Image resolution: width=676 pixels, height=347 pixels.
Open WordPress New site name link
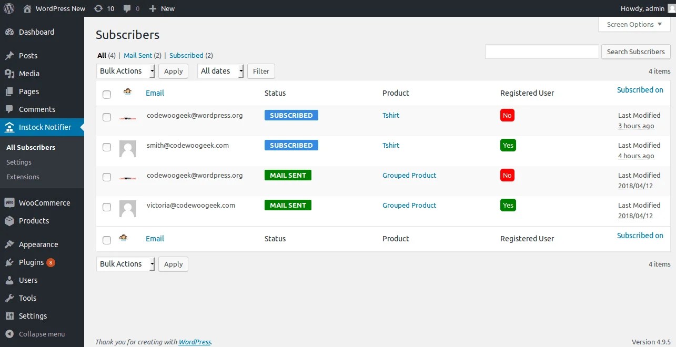click(60, 8)
